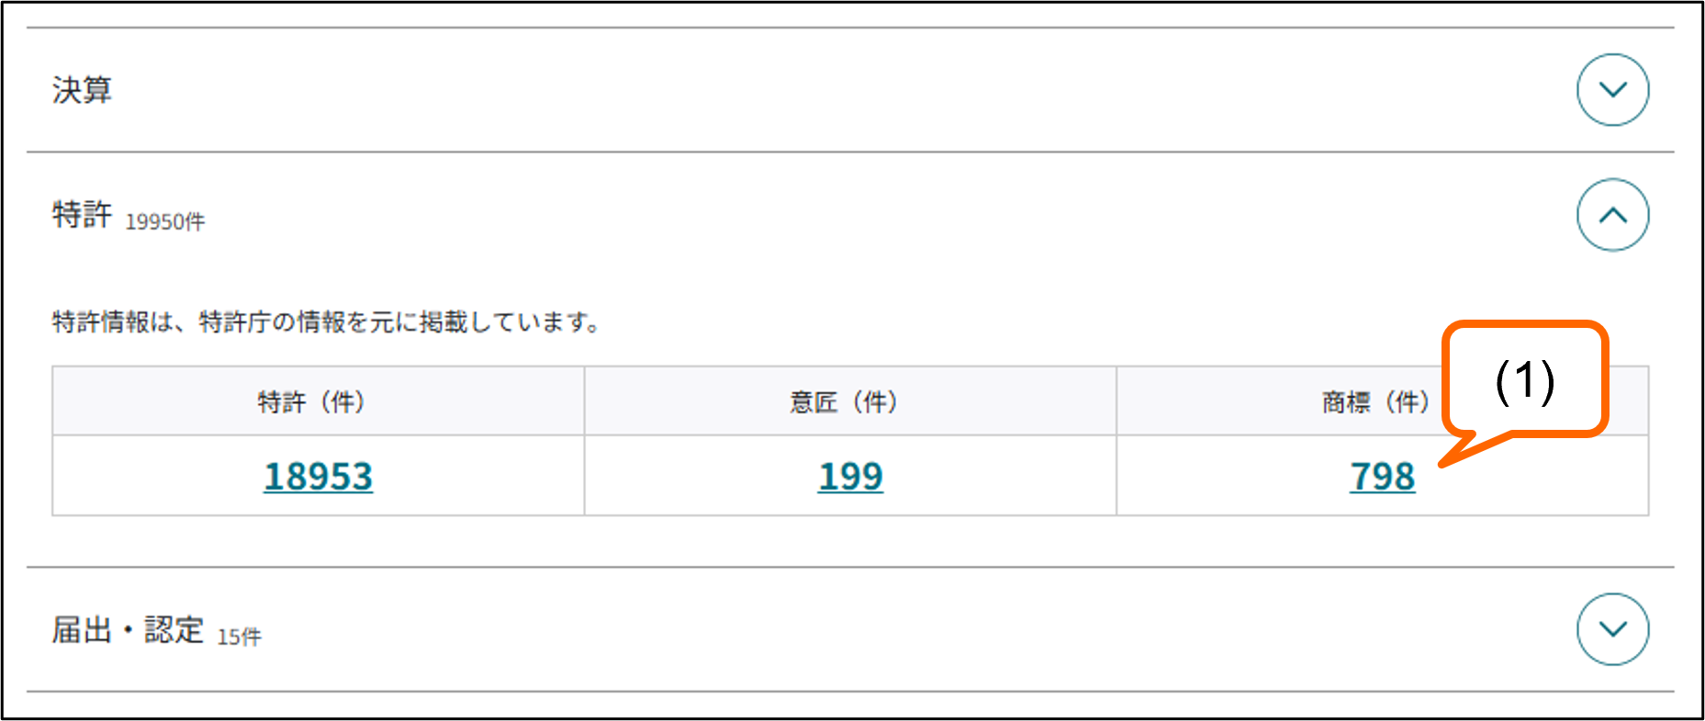This screenshot has height=721, width=1705.
Task: Select the 特許 section heading
Action: [x=81, y=214]
